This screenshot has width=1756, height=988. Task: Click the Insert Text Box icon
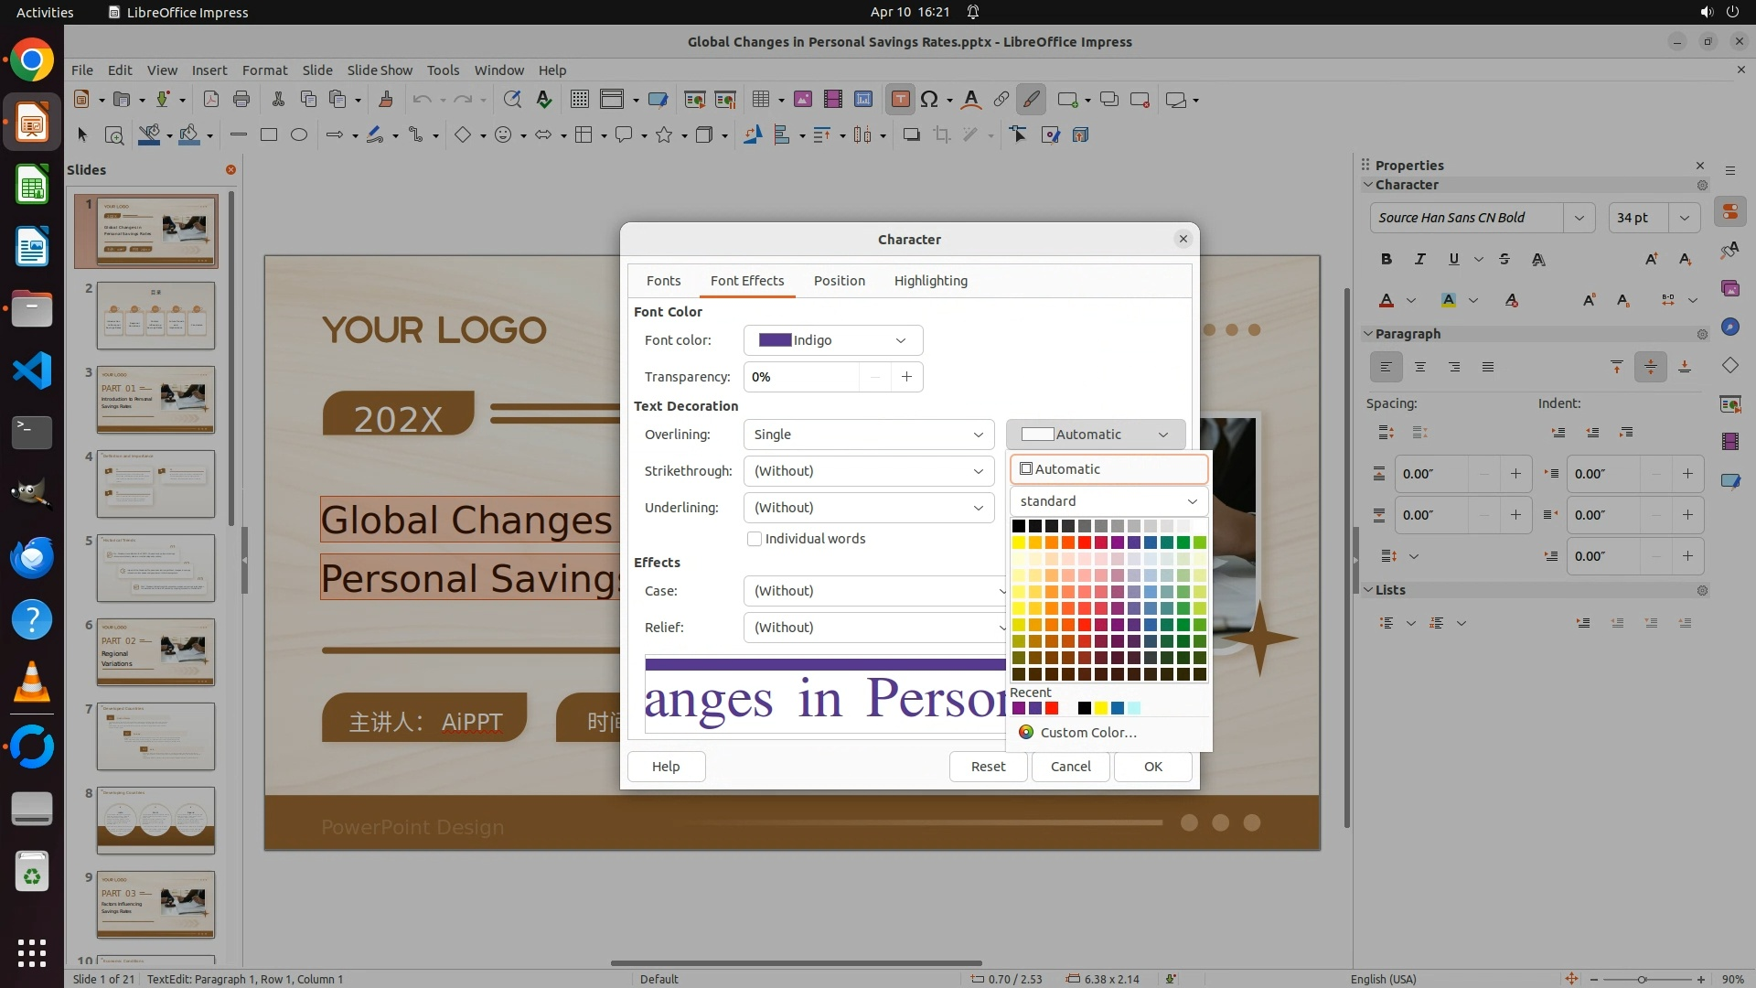coord(900,100)
